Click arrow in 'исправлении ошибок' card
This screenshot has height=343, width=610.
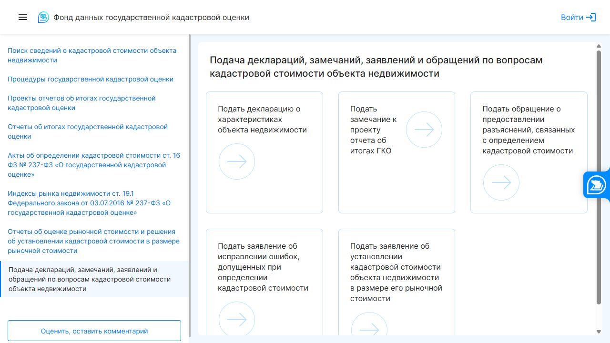(x=237, y=320)
